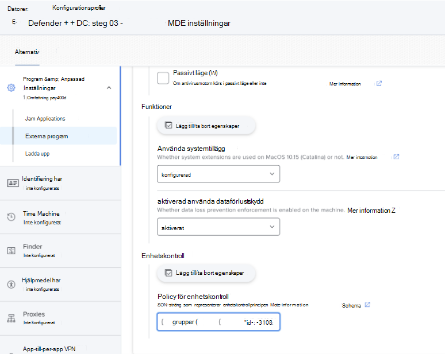Switch to the Alternativ tab
Image resolution: width=445 pixels, height=354 pixels.
(x=27, y=52)
